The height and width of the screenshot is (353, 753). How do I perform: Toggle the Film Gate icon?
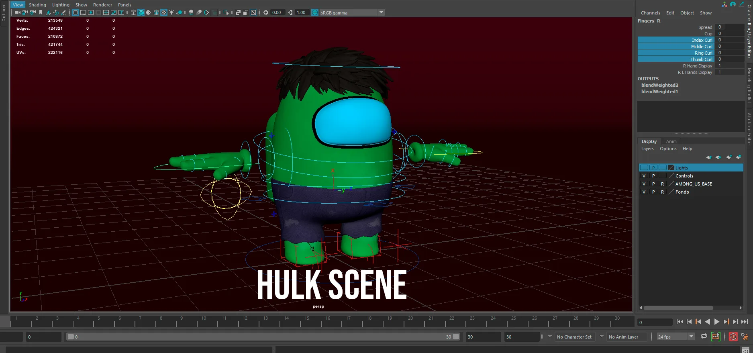pos(83,12)
